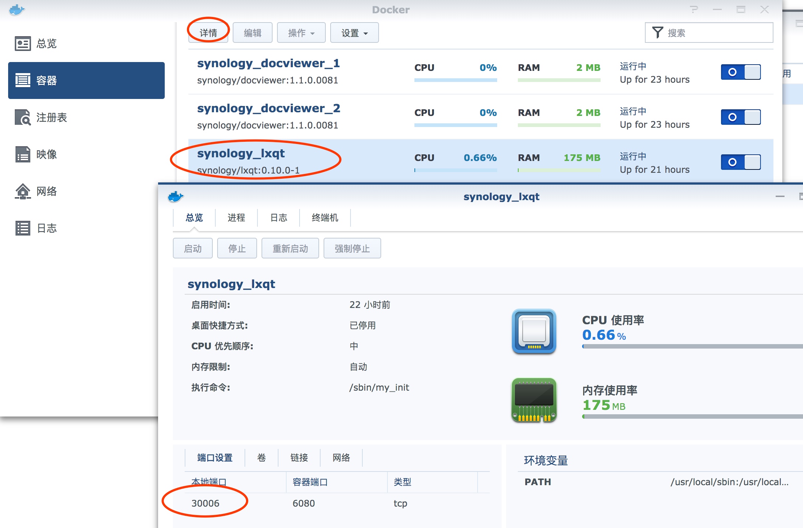Toggle off synology_docviewer_1 container switch
This screenshot has width=803, height=528.
pos(741,72)
